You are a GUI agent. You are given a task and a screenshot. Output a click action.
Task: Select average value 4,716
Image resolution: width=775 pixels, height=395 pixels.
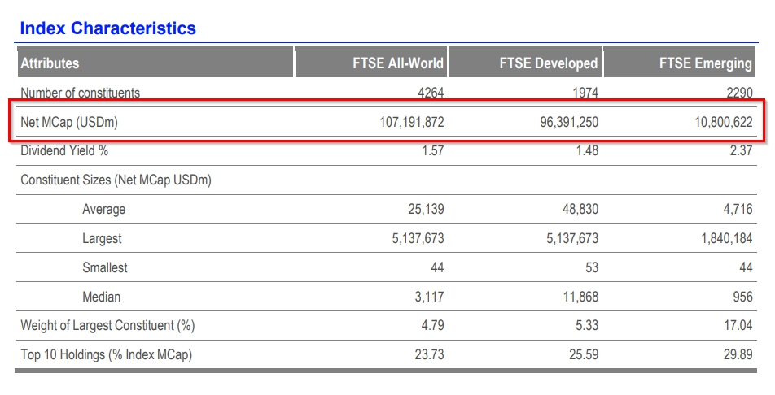pyautogui.click(x=738, y=210)
